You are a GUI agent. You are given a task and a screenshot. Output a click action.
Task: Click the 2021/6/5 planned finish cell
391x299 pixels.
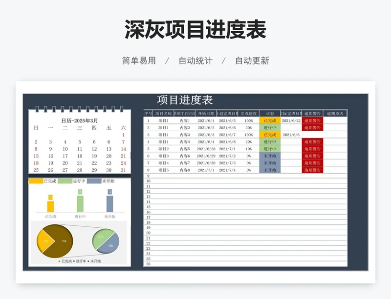[x=227, y=121]
